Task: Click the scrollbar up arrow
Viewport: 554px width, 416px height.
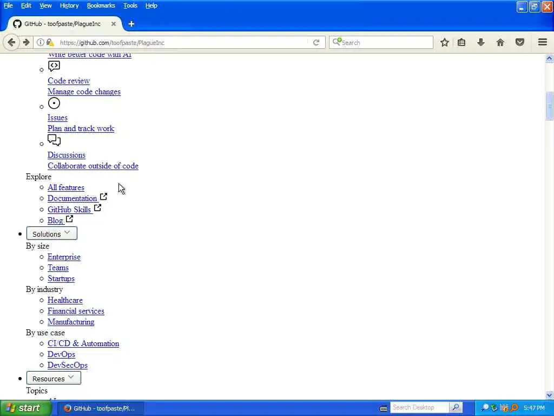Action: coord(549,58)
